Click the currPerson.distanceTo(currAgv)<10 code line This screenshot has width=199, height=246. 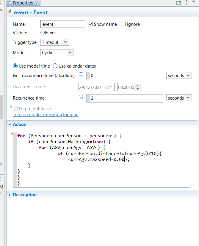[x=109, y=154]
